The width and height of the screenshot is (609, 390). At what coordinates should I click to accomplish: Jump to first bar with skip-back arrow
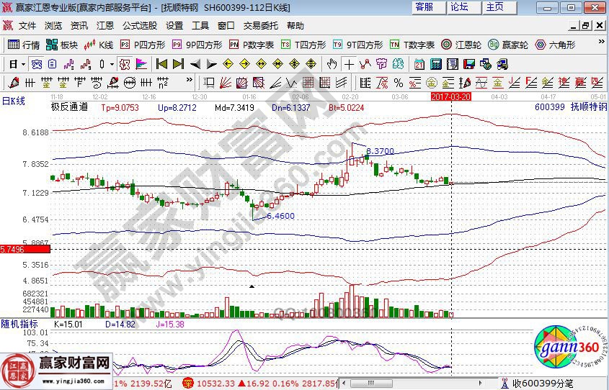click(162, 63)
